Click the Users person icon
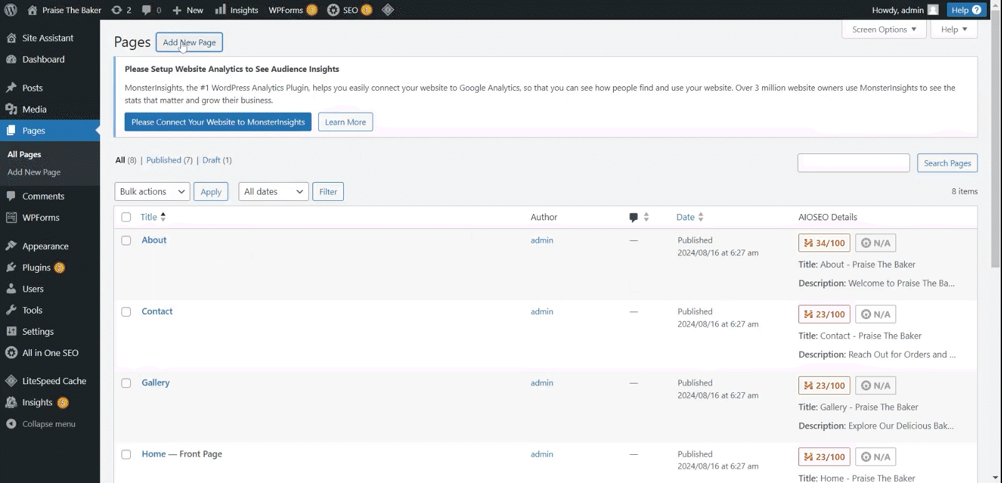Screen dimensions: 1002x483 pos(11,289)
